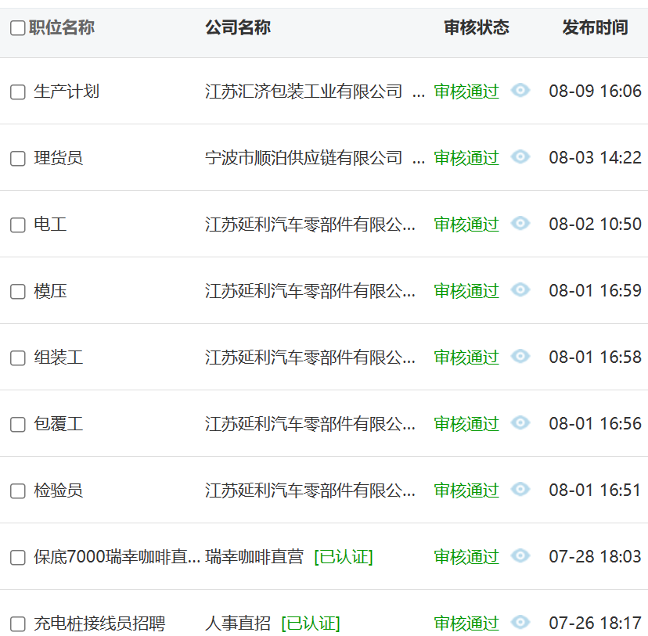Open the 模压 job title
The width and height of the screenshot is (648, 636).
pos(50,291)
